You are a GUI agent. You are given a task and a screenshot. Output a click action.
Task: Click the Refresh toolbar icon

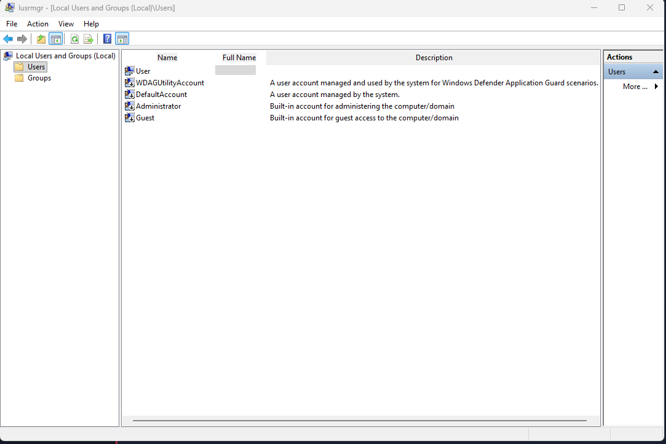point(74,39)
